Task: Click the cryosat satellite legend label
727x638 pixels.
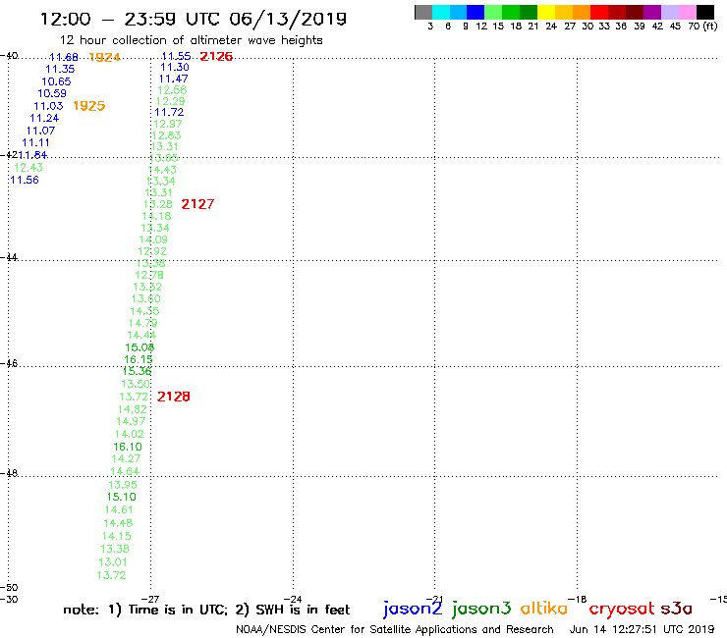Action: [x=621, y=609]
